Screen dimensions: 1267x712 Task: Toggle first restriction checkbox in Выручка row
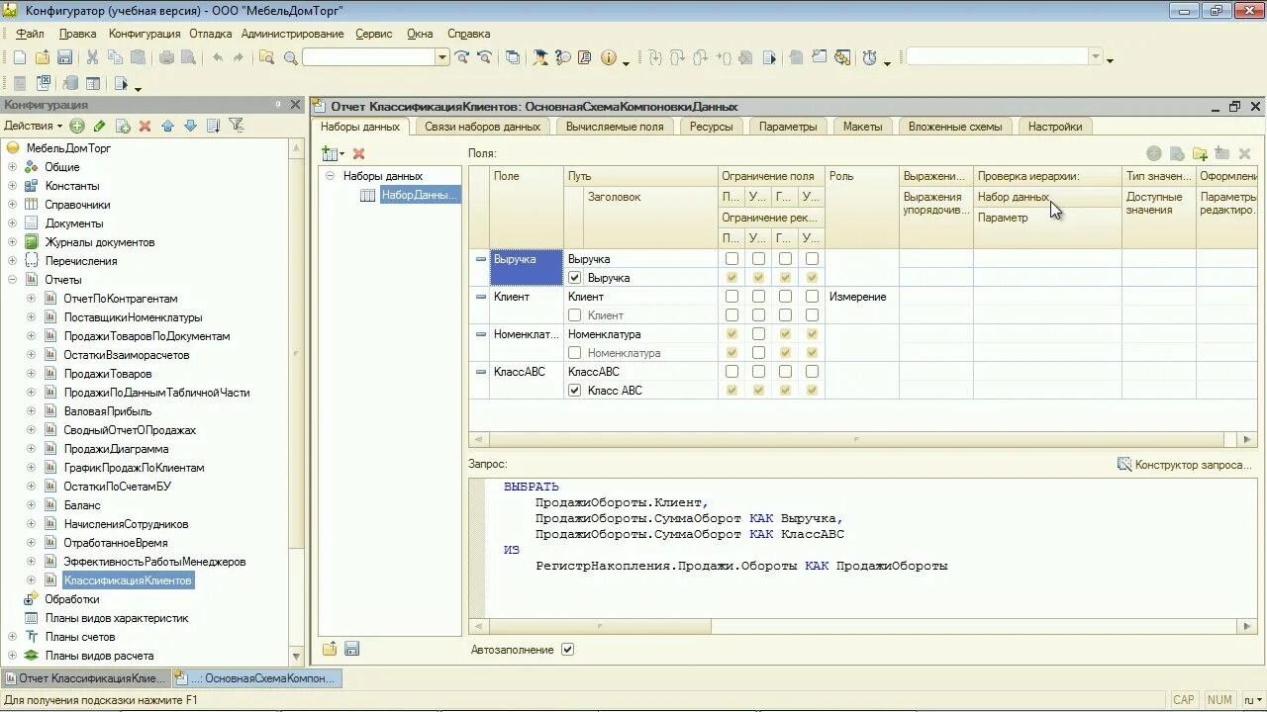pos(731,259)
